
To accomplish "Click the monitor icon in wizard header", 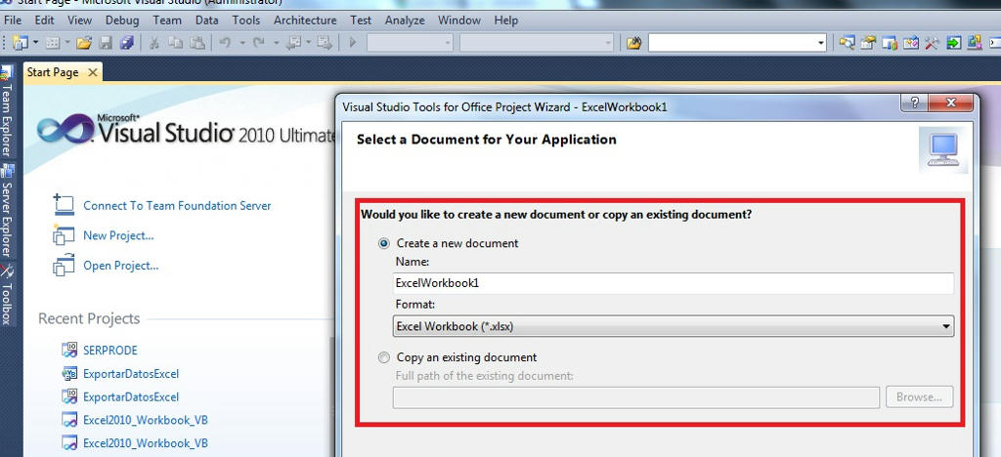I will point(943,149).
